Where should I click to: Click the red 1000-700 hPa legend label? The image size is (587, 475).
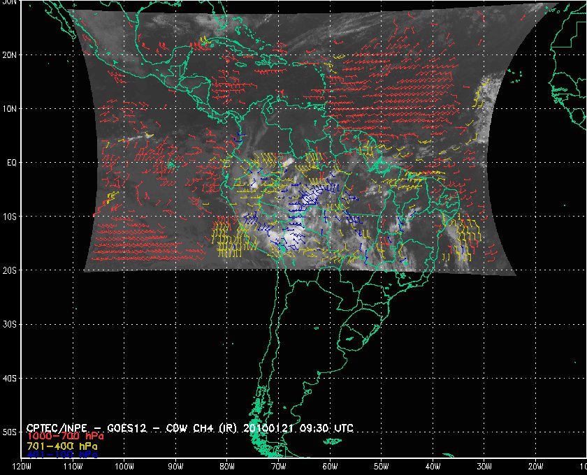click(x=61, y=436)
